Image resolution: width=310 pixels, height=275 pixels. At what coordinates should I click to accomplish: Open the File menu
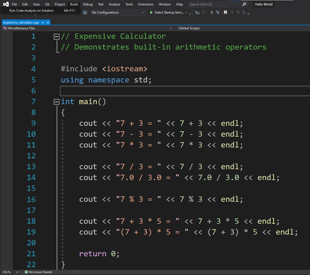coord(14,4)
